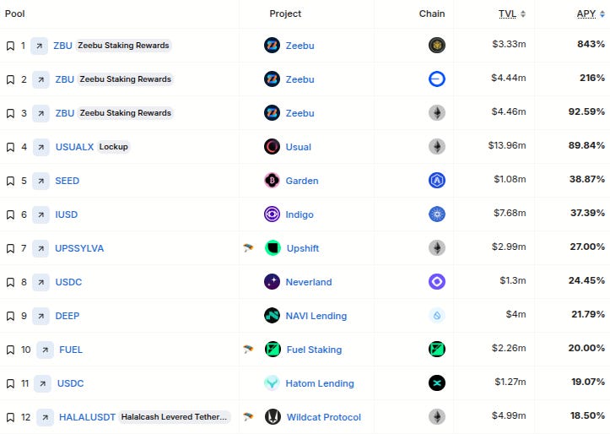Click the Upshift project logo
The width and height of the screenshot is (610, 434).
click(x=273, y=248)
